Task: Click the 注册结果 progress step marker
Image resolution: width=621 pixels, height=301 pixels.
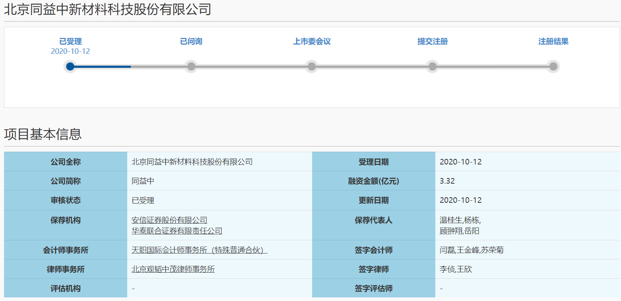Action: 553,66
